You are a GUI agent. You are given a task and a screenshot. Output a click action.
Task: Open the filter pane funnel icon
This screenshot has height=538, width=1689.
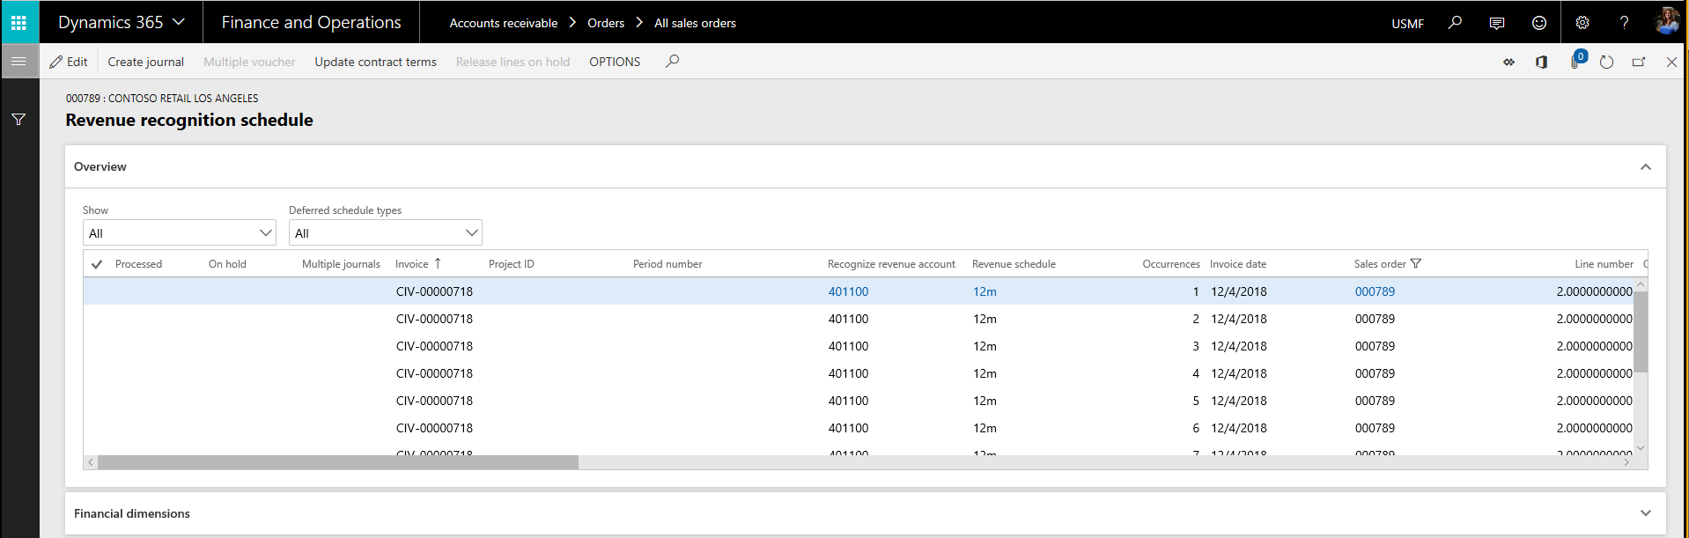(18, 120)
